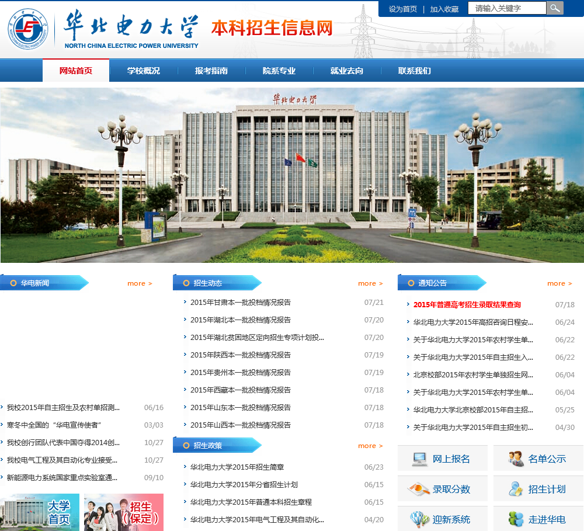Click the 招生(保定) banner thumbnail
This screenshot has width=584, height=531.
(x=124, y=512)
